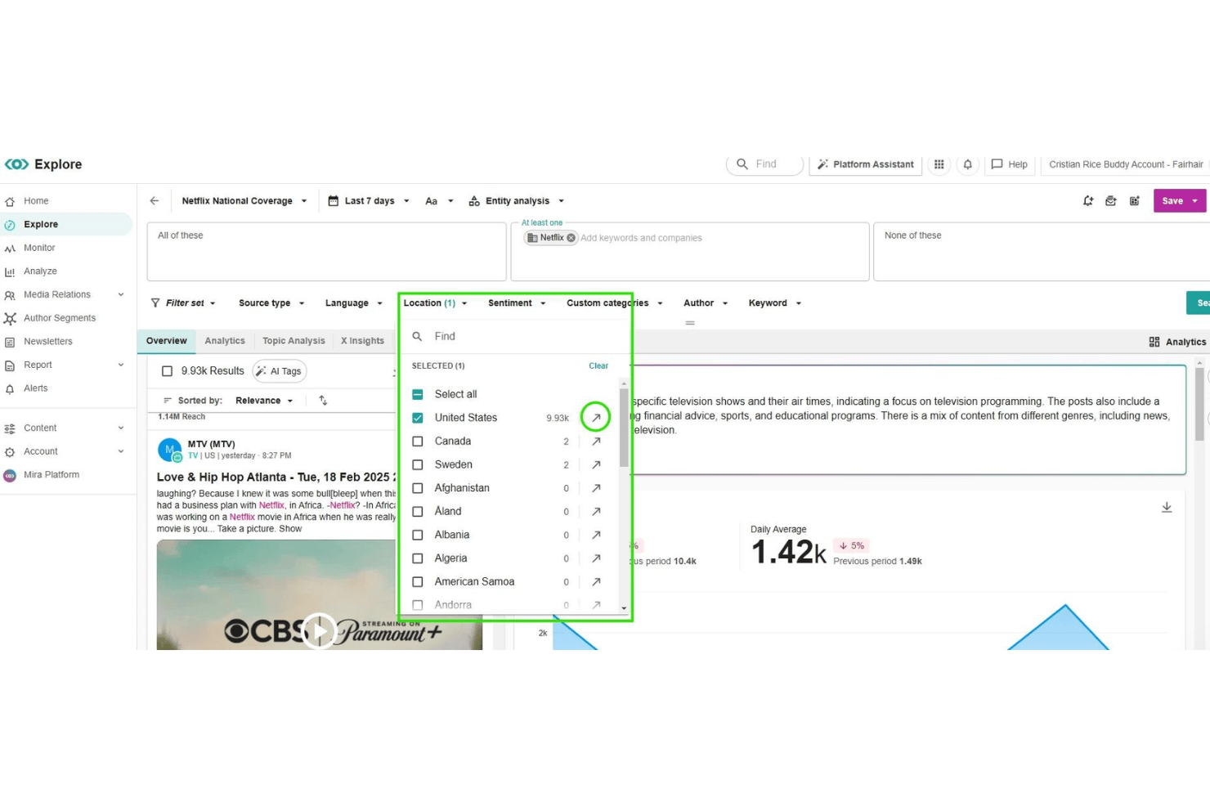Change the Sorted by Relevance dropdown

click(264, 401)
